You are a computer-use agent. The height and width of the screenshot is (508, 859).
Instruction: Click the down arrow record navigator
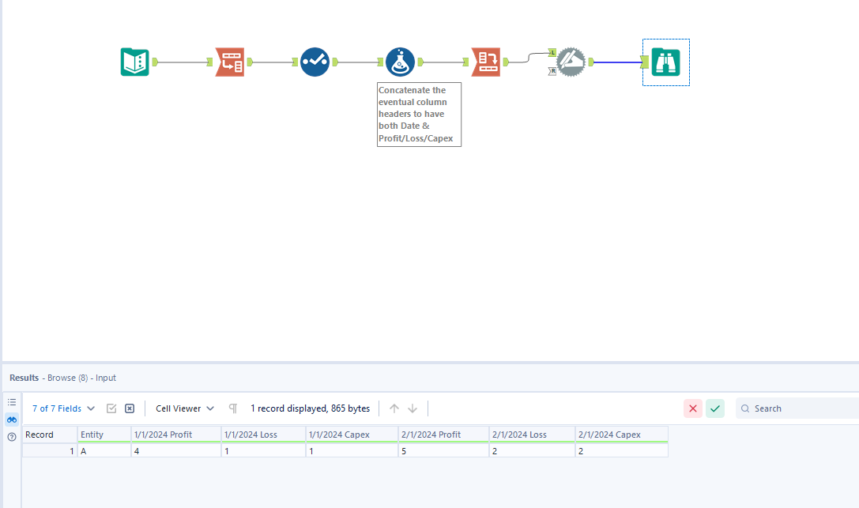click(x=412, y=408)
